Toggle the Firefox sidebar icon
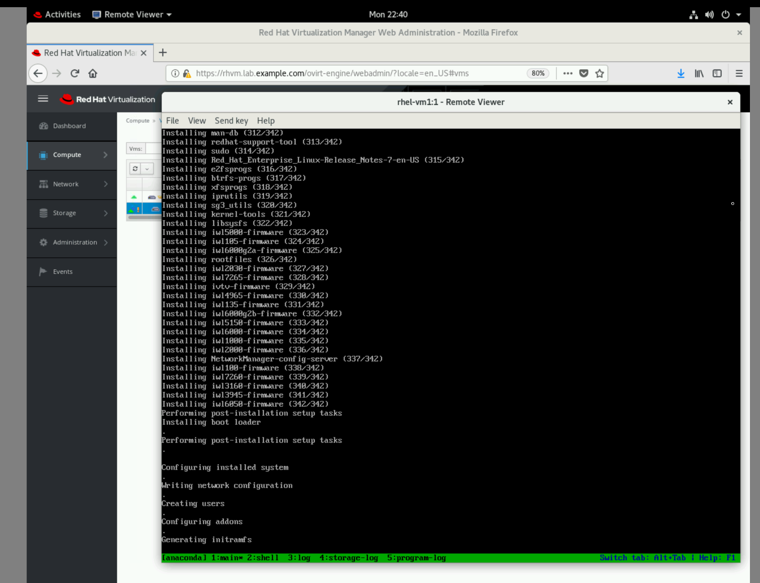 click(717, 73)
